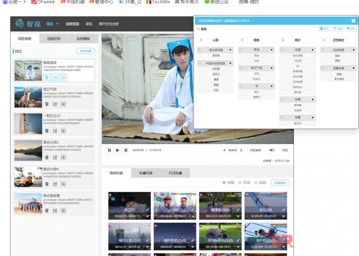Go to next 物体点 with right arrow
Image resolution: width=359 pixels, height=256 pixels.
point(241,150)
